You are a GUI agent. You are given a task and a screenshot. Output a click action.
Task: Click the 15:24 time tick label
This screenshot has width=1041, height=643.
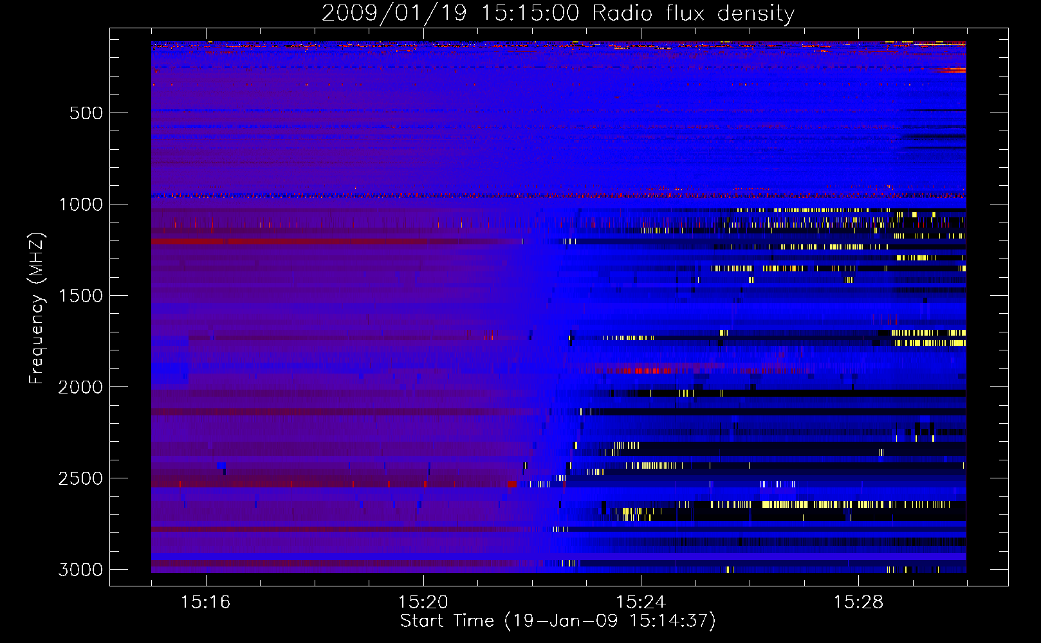point(640,602)
